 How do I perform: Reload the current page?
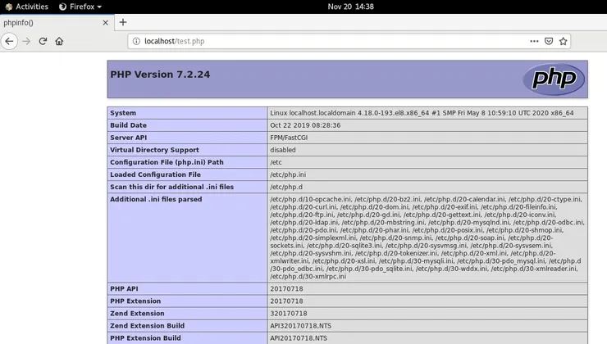click(43, 41)
